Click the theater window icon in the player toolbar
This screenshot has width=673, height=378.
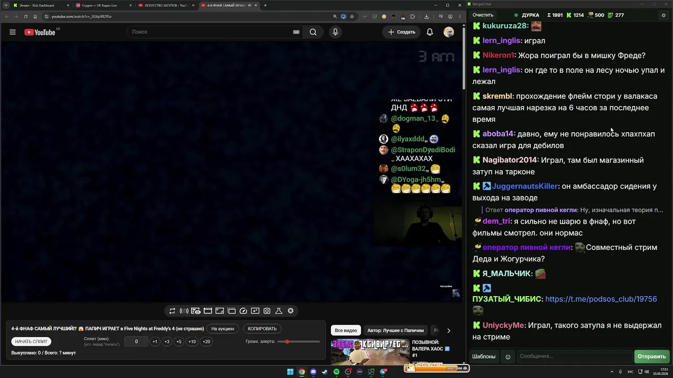click(x=231, y=311)
